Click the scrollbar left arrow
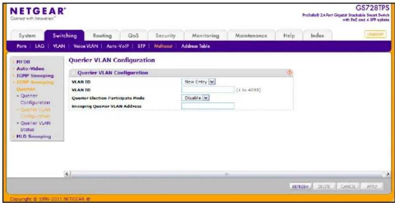The width and height of the screenshot is (395, 203). 67,174
